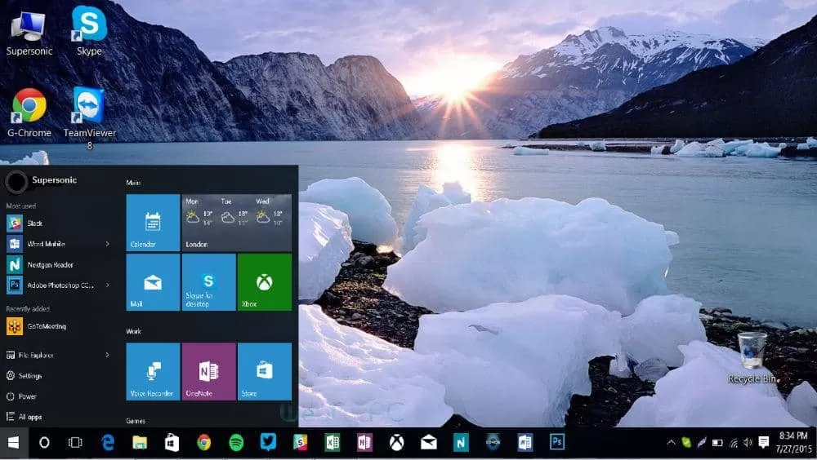
Task: Launch Word from taskbar
Action: (525, 442)
